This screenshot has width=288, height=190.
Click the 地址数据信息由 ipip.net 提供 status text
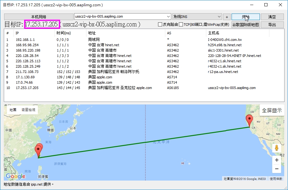pyautogui.click(x=28, y=184)
